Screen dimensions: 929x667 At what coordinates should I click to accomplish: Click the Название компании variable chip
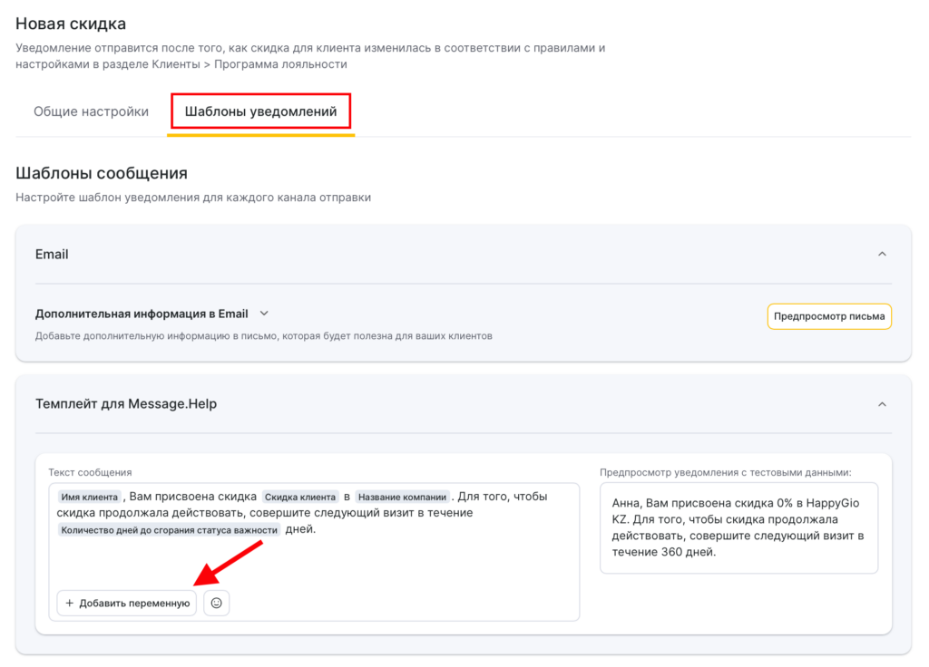click(402, 497)
